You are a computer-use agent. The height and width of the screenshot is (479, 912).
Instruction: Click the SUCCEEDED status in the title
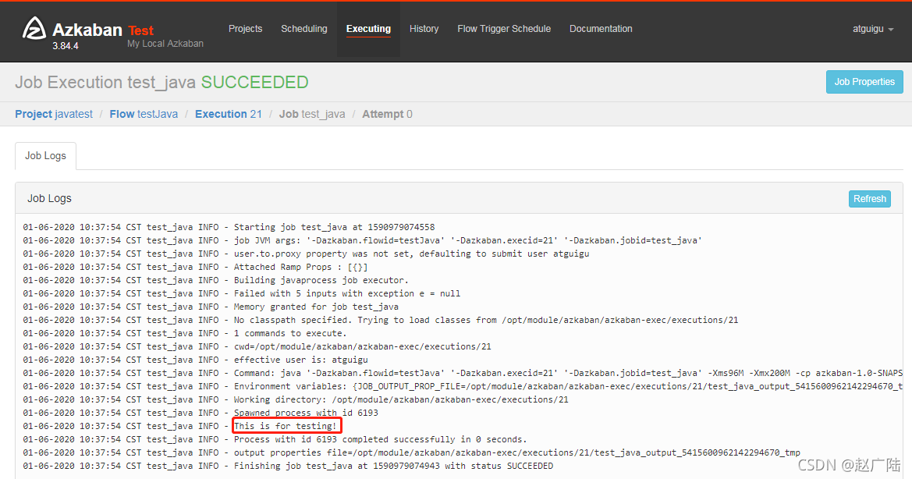[x=255, y=83]
